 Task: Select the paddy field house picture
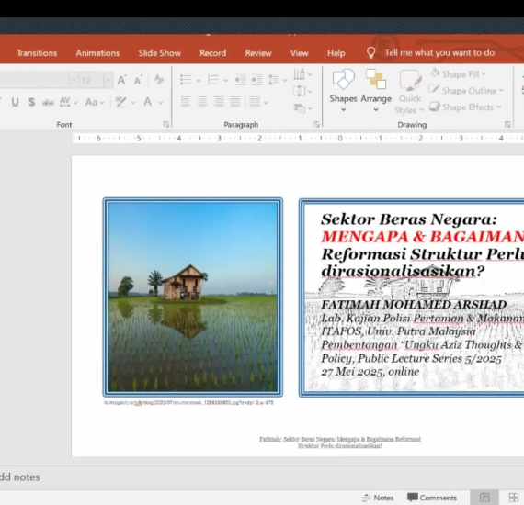(193, 297)
